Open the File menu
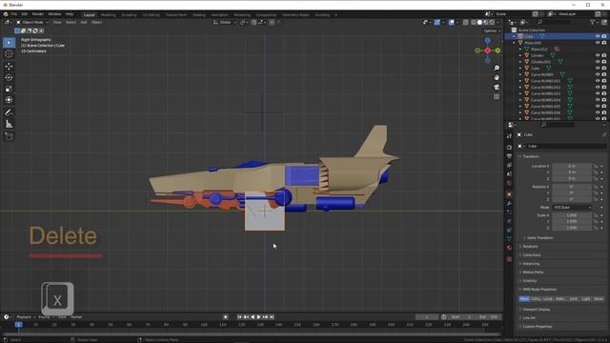610x343 pixels. click(13, 14)
